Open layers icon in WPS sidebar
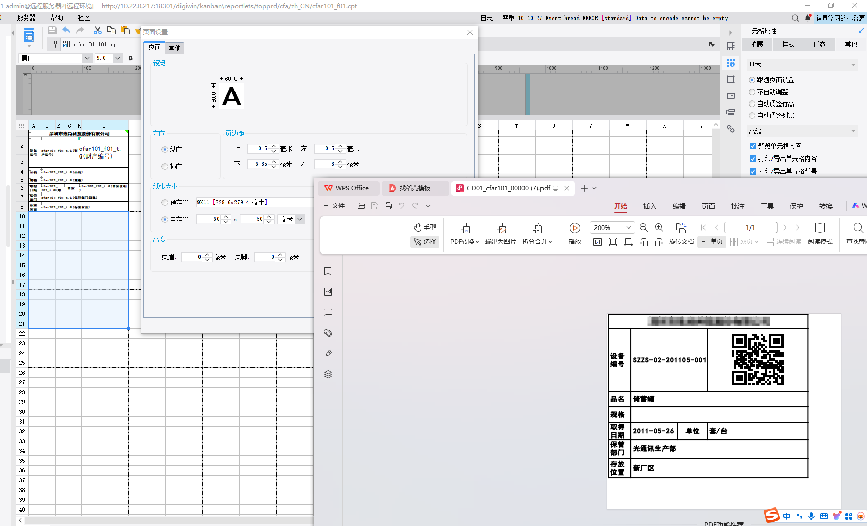867x526 pixels. pyautogui.click(x=328, y=374)
